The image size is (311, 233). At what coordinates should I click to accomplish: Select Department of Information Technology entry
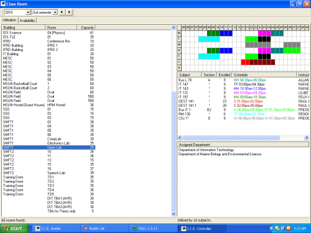coord(206,150)
